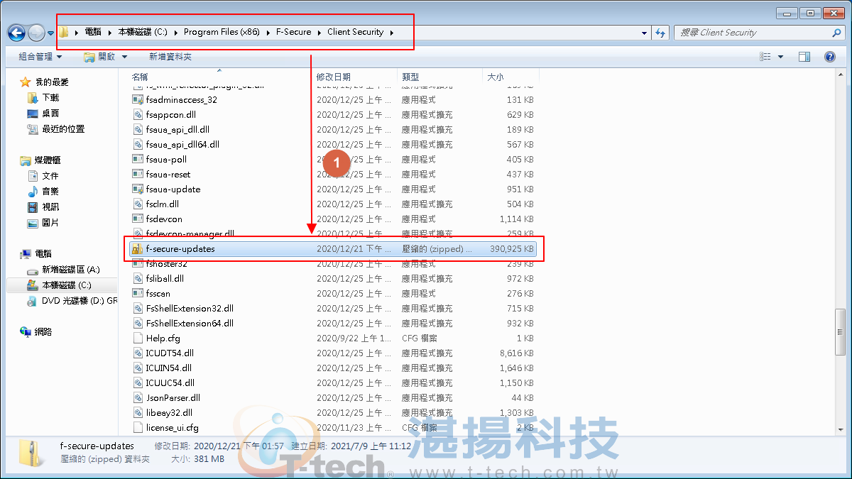
Task: Click the change view icon in toolbar
Action: click(x=765, y=57)
